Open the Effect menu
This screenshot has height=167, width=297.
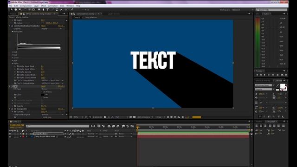click(x=43, y=6)
